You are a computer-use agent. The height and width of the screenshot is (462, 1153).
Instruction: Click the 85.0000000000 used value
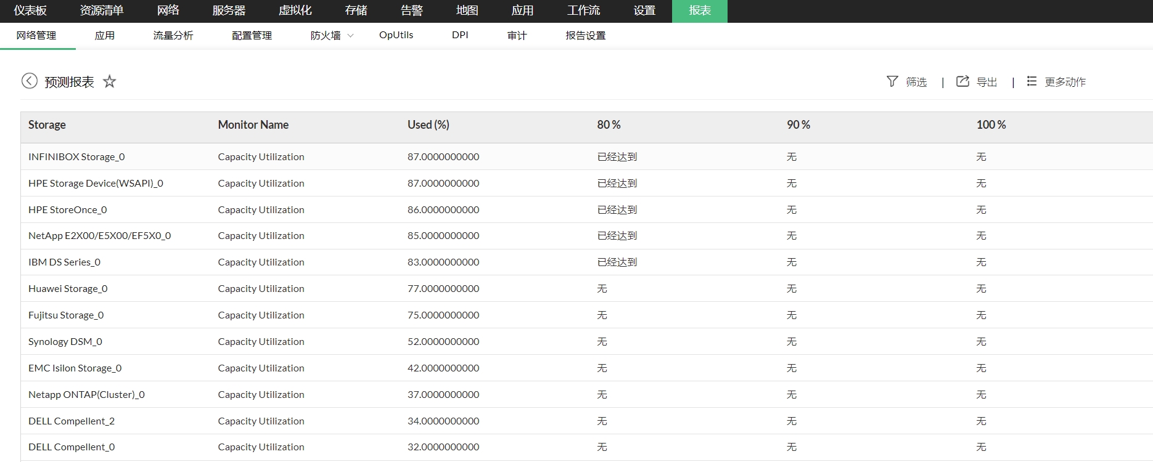point(443,236)
